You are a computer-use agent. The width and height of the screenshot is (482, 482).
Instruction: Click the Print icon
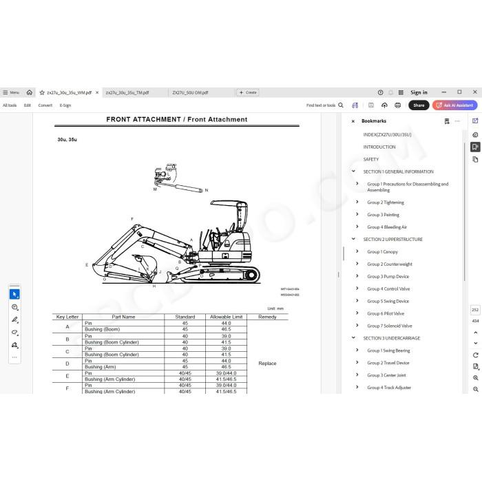pyautogui.click(x=398, y=105)
